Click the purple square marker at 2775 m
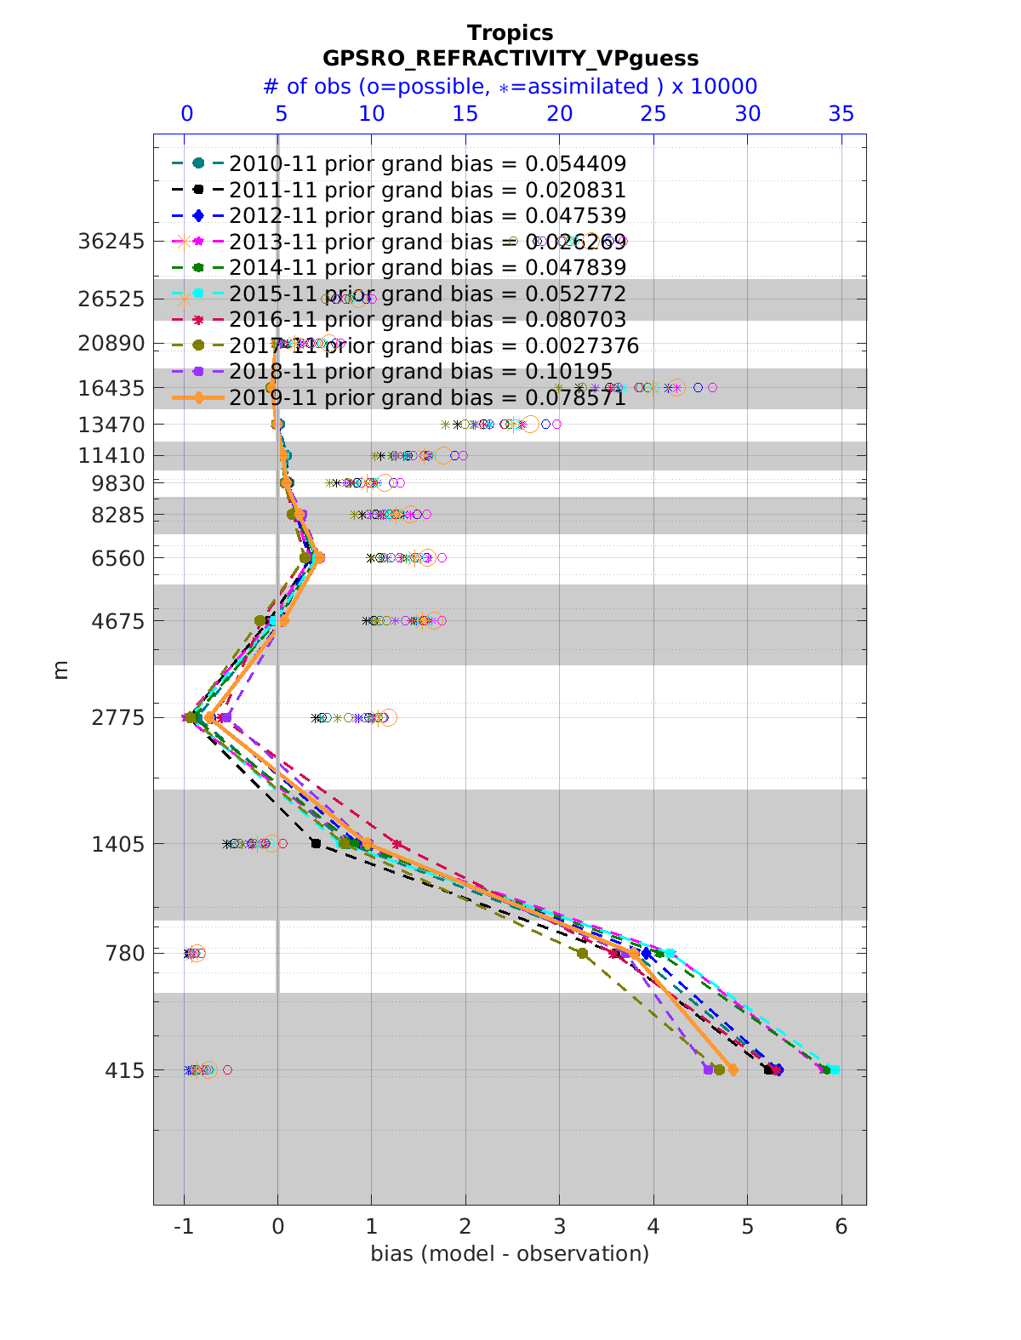 pos(225,717)
